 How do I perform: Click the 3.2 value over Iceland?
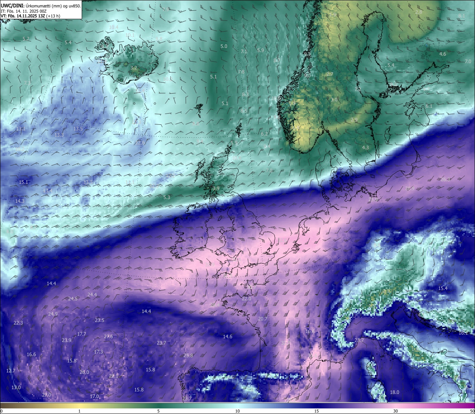click(x=134, y=68)
